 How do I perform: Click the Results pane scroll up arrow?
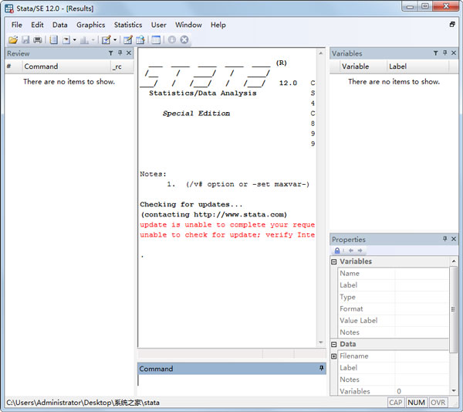coord(321,53)
